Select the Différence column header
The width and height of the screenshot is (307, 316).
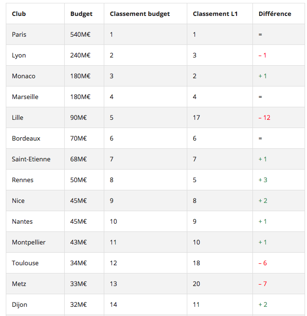click(x=275, y=14)
